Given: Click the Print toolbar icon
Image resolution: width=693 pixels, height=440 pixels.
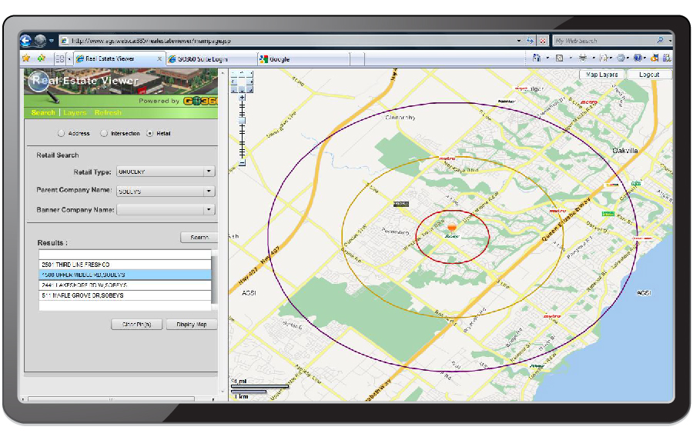Looking at the screenshot, I should pos(583,58).
